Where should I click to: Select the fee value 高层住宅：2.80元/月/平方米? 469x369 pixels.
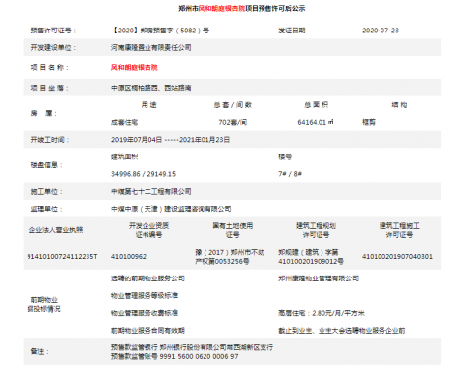(x=322, y=313)
